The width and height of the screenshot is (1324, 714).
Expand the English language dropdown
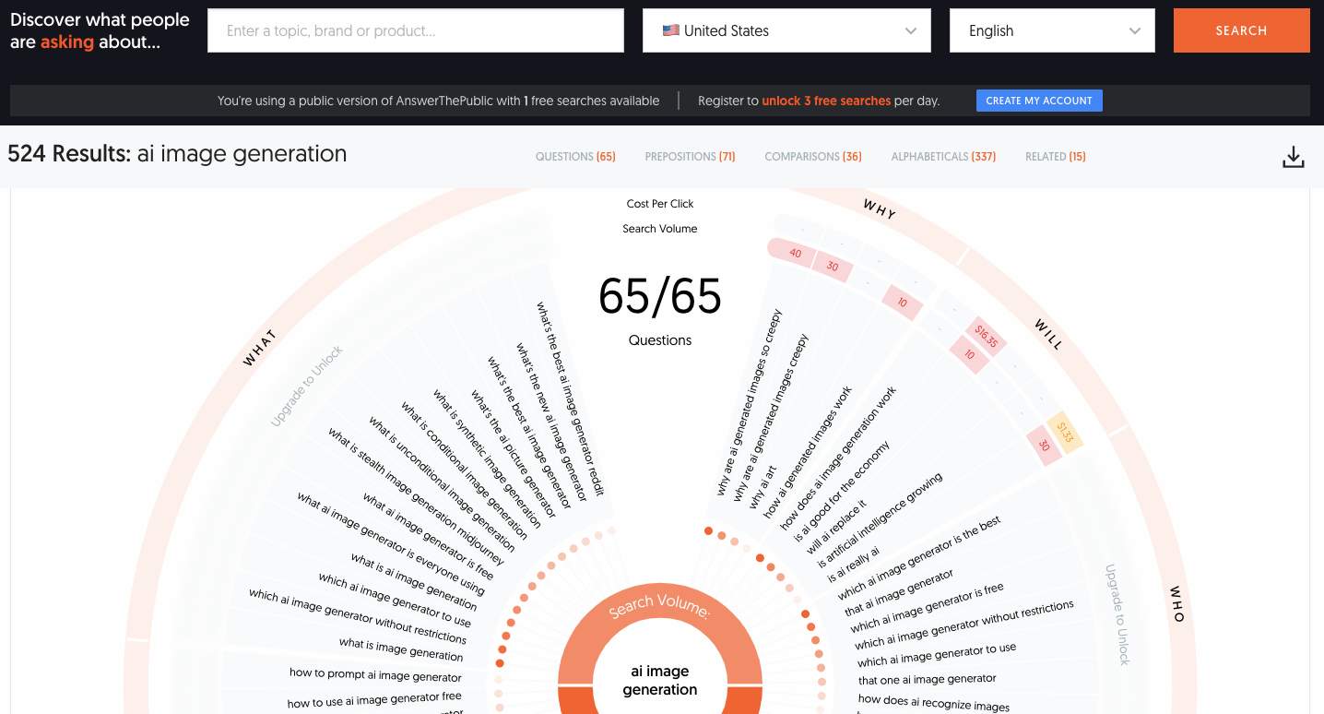point(1052,30)
